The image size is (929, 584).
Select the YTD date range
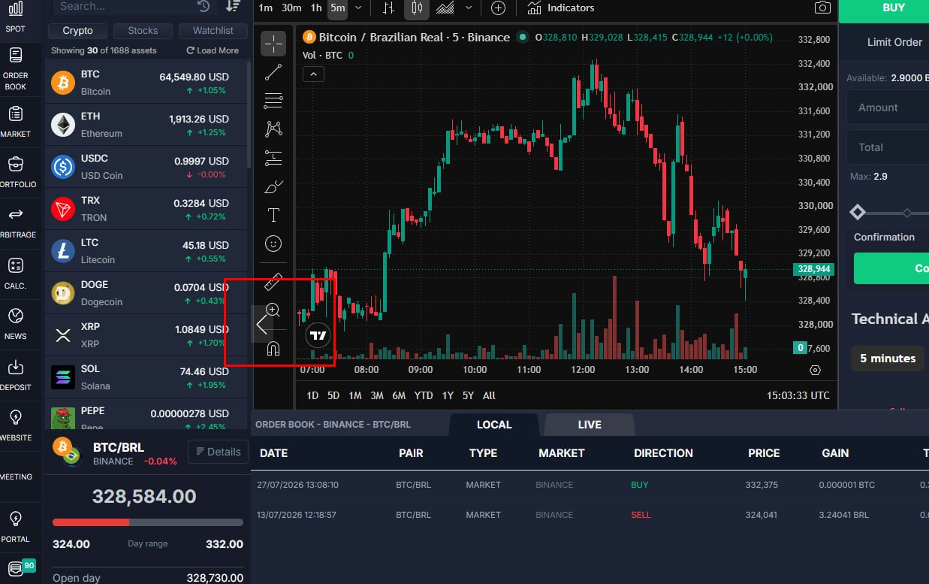click(424, 395)
